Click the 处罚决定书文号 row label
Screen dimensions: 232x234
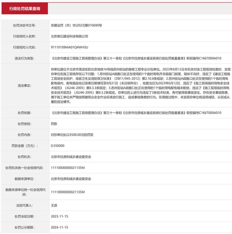point(24,25)
